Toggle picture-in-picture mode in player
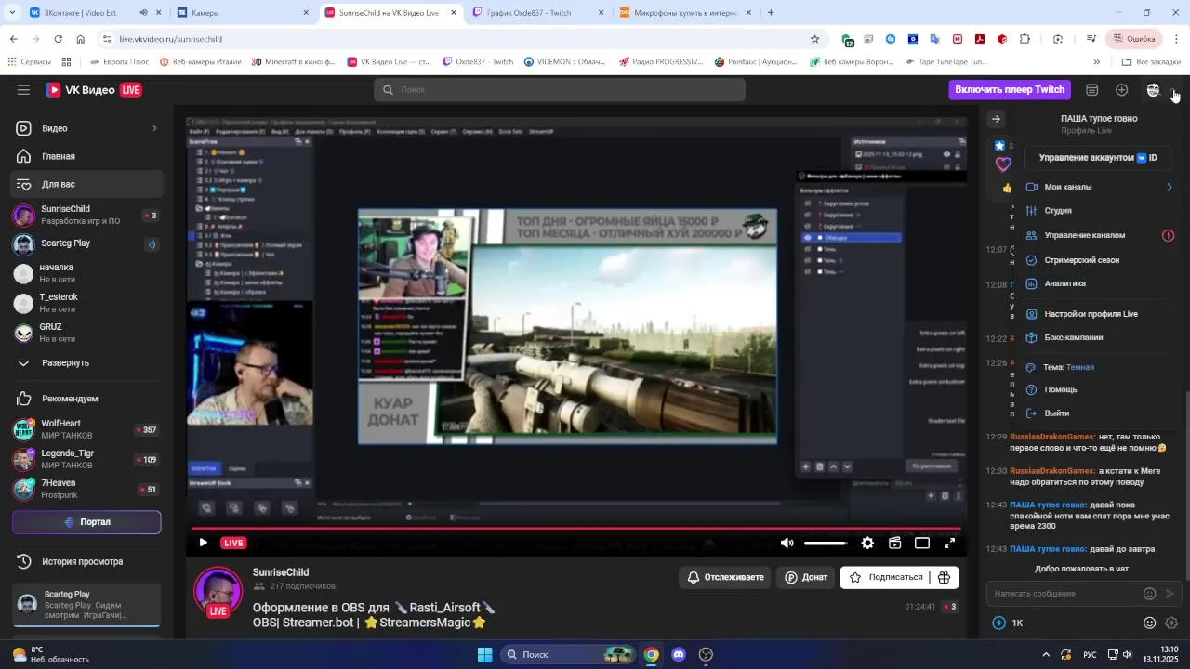The image size is (1190, 669). coord(894,544)
